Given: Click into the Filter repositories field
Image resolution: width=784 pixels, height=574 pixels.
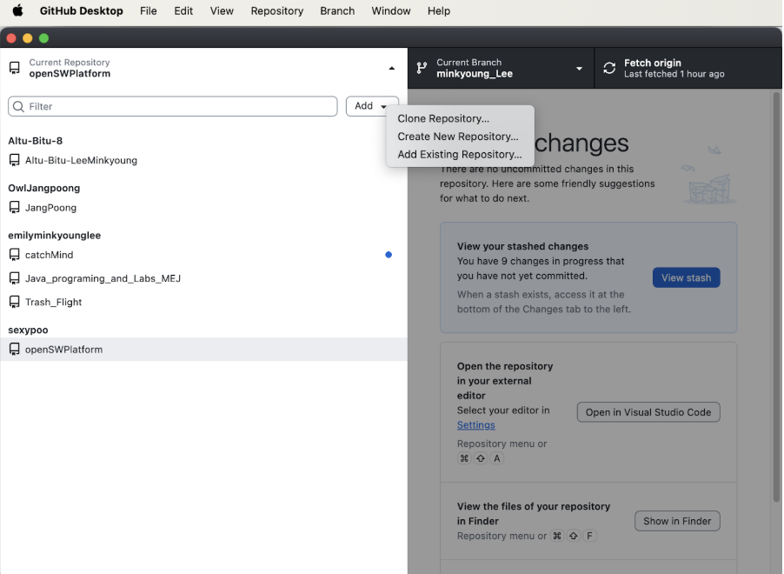Looking at the screenshot, I should click(172, 107).
